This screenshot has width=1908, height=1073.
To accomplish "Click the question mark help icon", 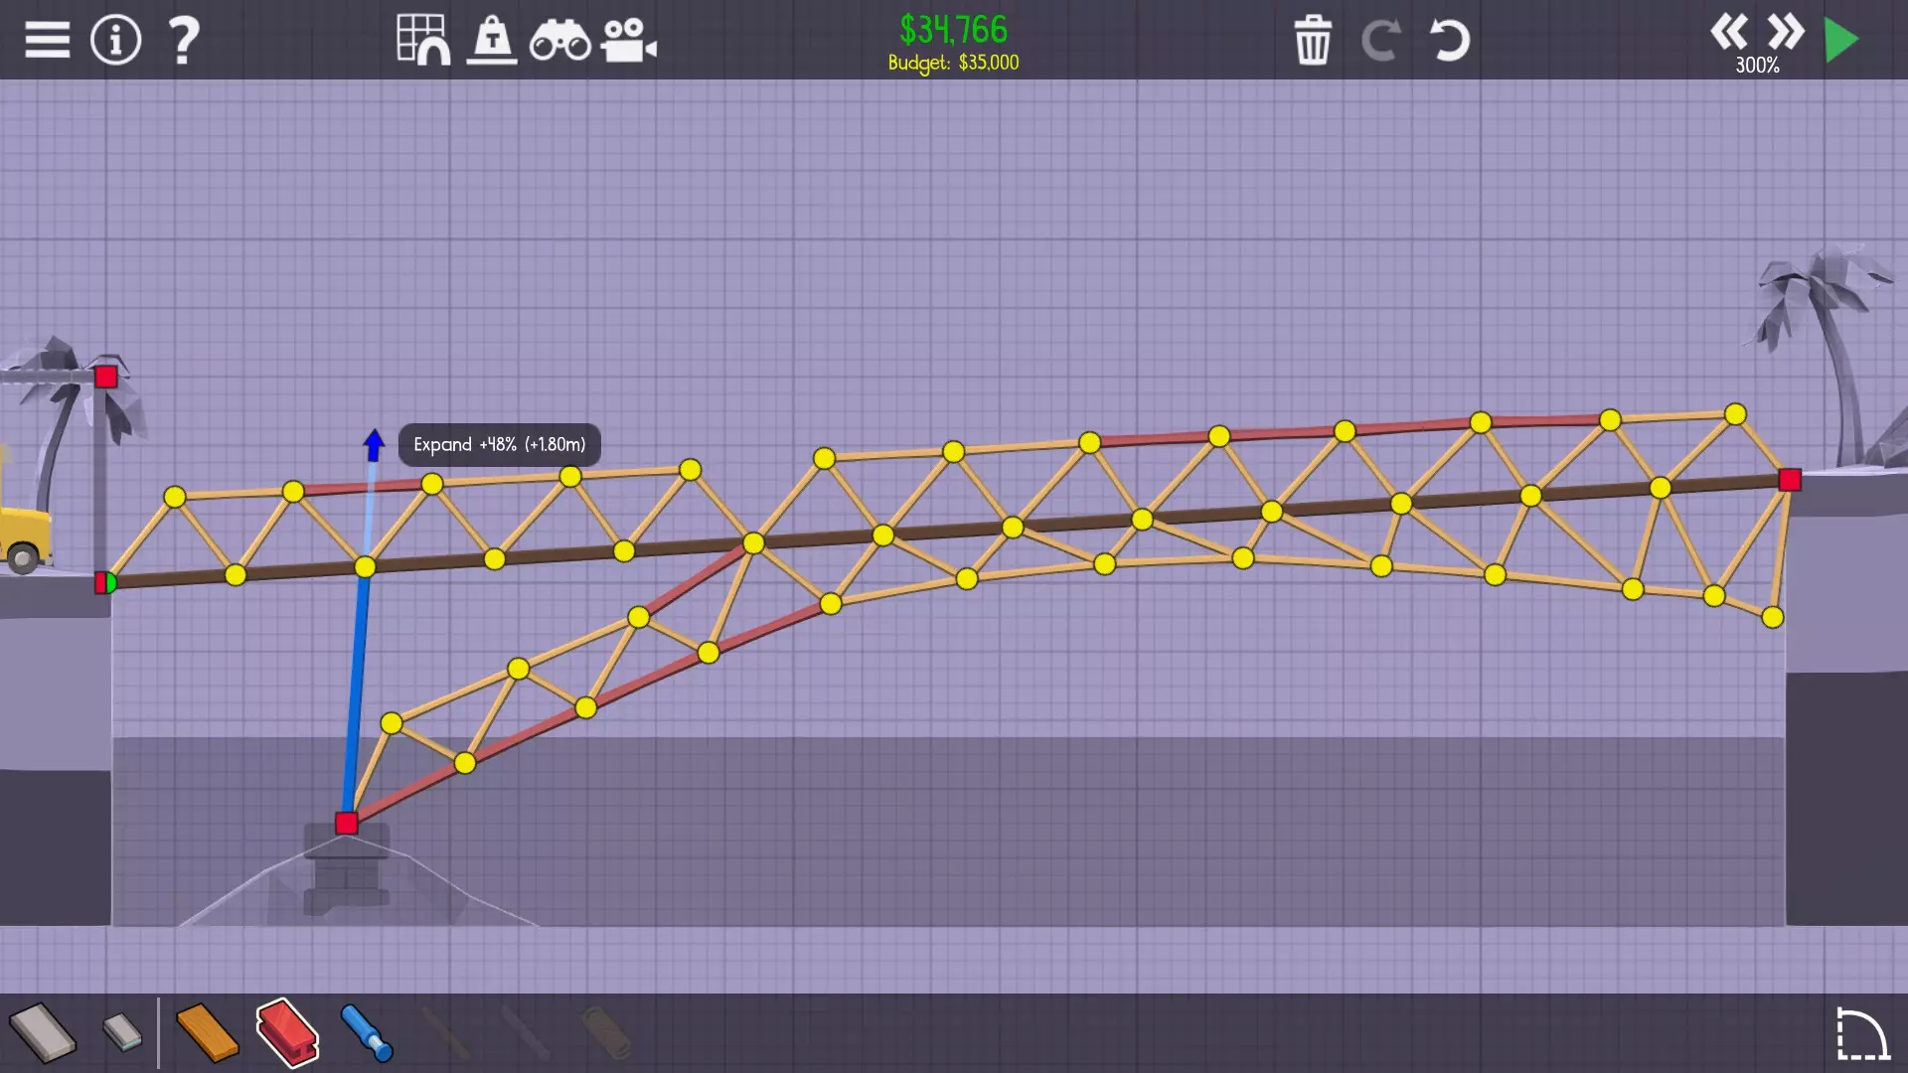I will click(184, 41).
